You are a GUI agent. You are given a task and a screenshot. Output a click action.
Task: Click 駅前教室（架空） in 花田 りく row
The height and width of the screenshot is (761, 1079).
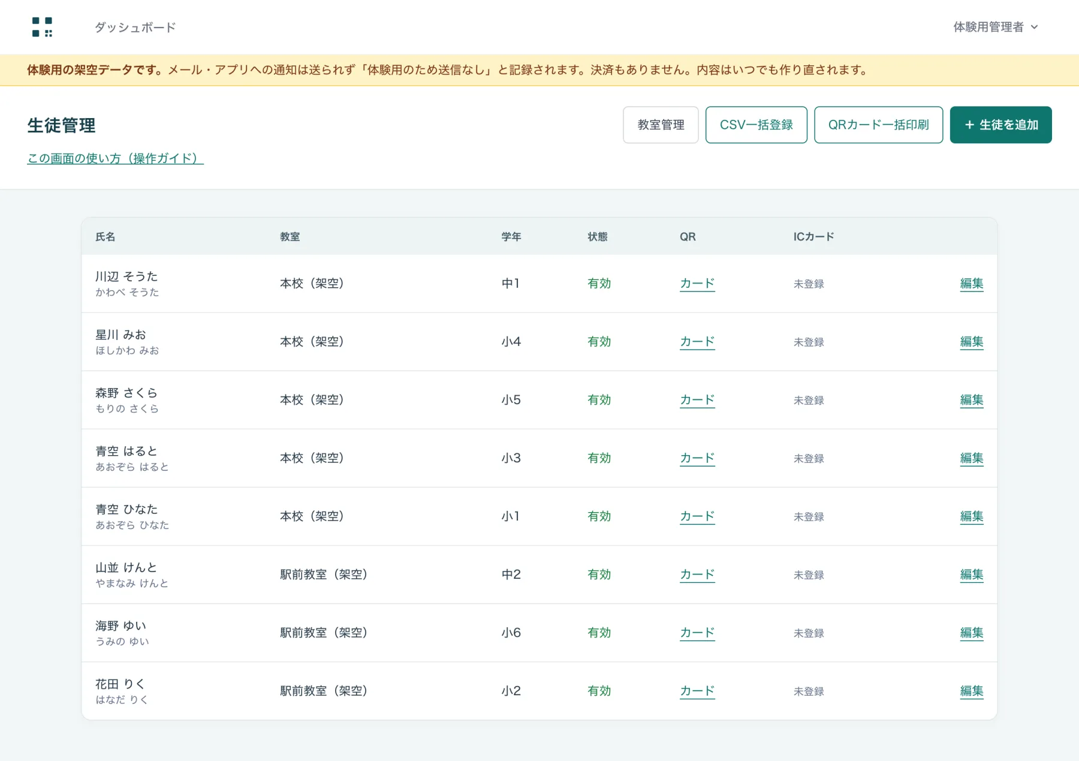324,690
